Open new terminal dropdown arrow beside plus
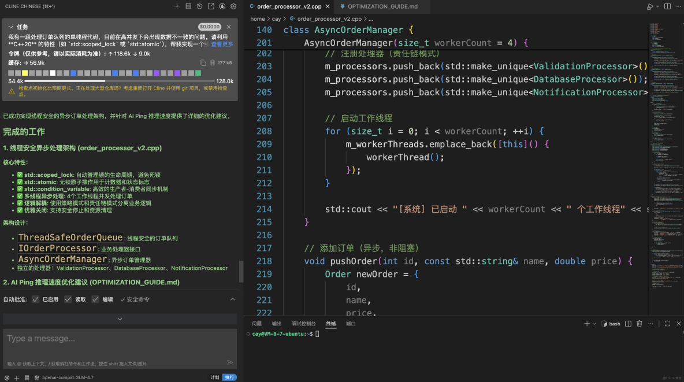Screen dimensions: 684x382 pyautogui.click(x=594, y=324)
